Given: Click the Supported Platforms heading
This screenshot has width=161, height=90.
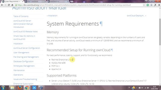Looking at the screenshot, I should tap(62, 75).
